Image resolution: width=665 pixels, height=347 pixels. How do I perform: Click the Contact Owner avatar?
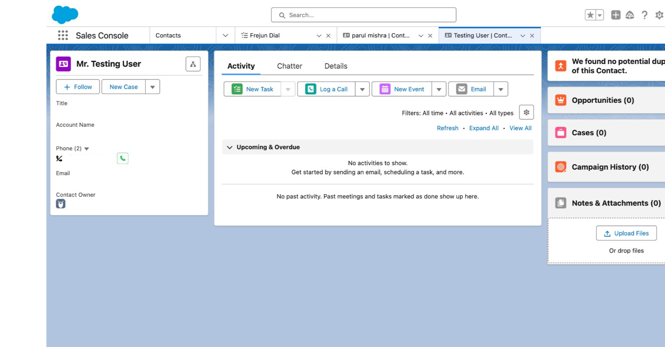(x=61, y=203)
